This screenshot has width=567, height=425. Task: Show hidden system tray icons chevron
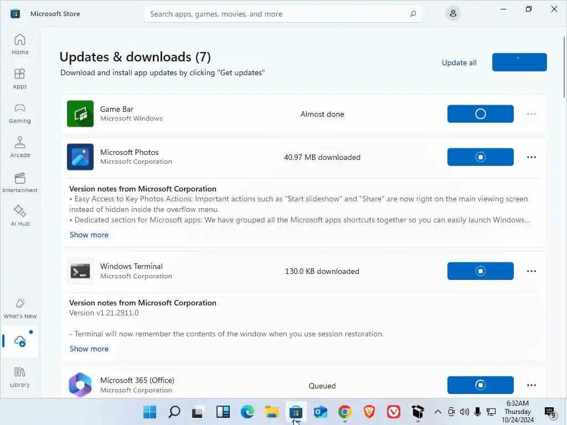pos(437,412)
